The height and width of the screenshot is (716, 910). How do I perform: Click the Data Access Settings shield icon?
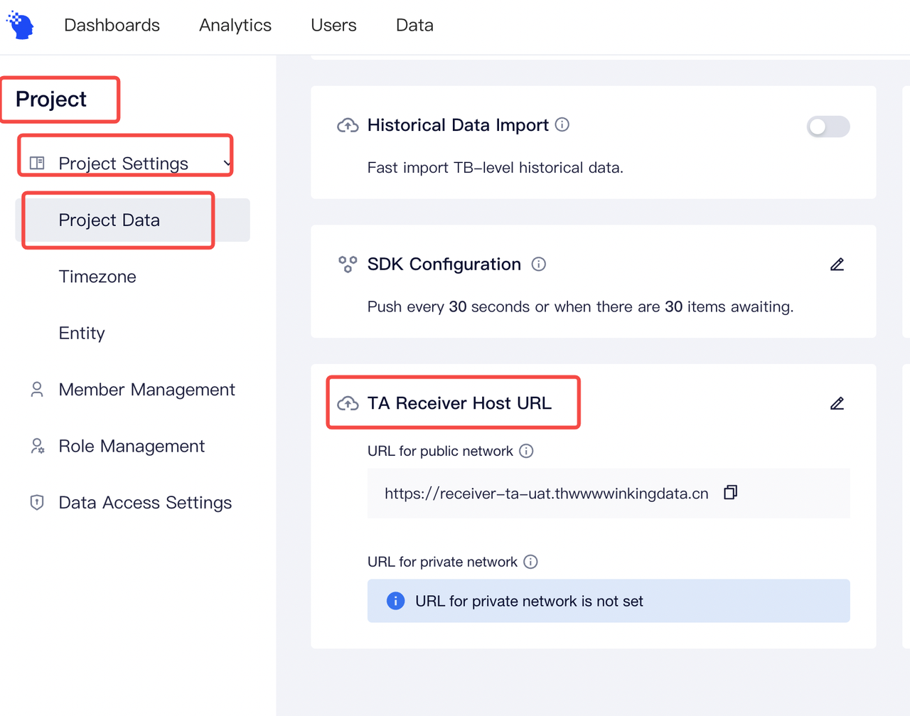click(36, 503)
